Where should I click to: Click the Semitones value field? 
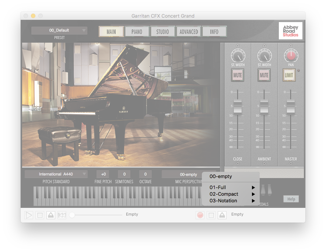coord(125,174)
